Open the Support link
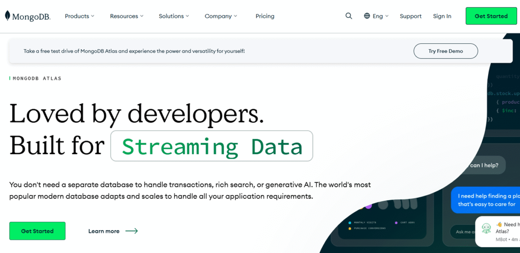520x253 pixels. click(411, 16)
